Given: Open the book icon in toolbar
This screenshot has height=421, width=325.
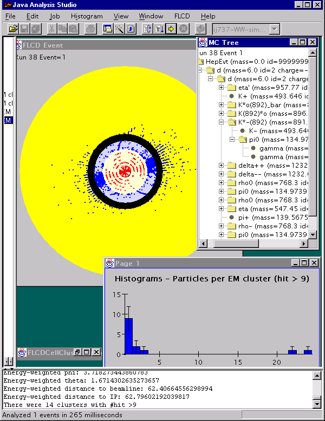Looking at the screenshot, I should [200, 29].
